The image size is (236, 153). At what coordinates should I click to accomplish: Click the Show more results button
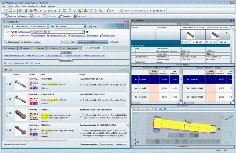pos(89,144)
